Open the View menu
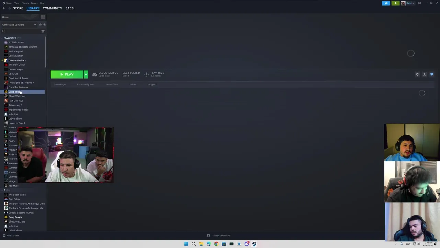Viewport: 440px width, 248px height. [x=17, y=3]
